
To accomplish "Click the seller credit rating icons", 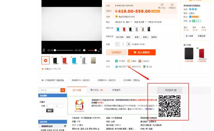I will (x=193, y=9).
